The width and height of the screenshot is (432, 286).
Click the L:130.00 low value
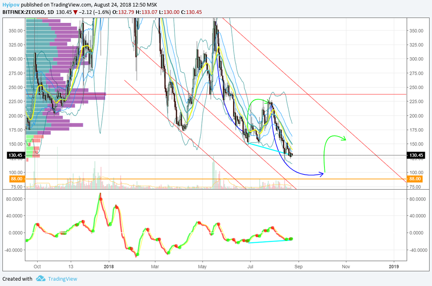pos(170,12)
